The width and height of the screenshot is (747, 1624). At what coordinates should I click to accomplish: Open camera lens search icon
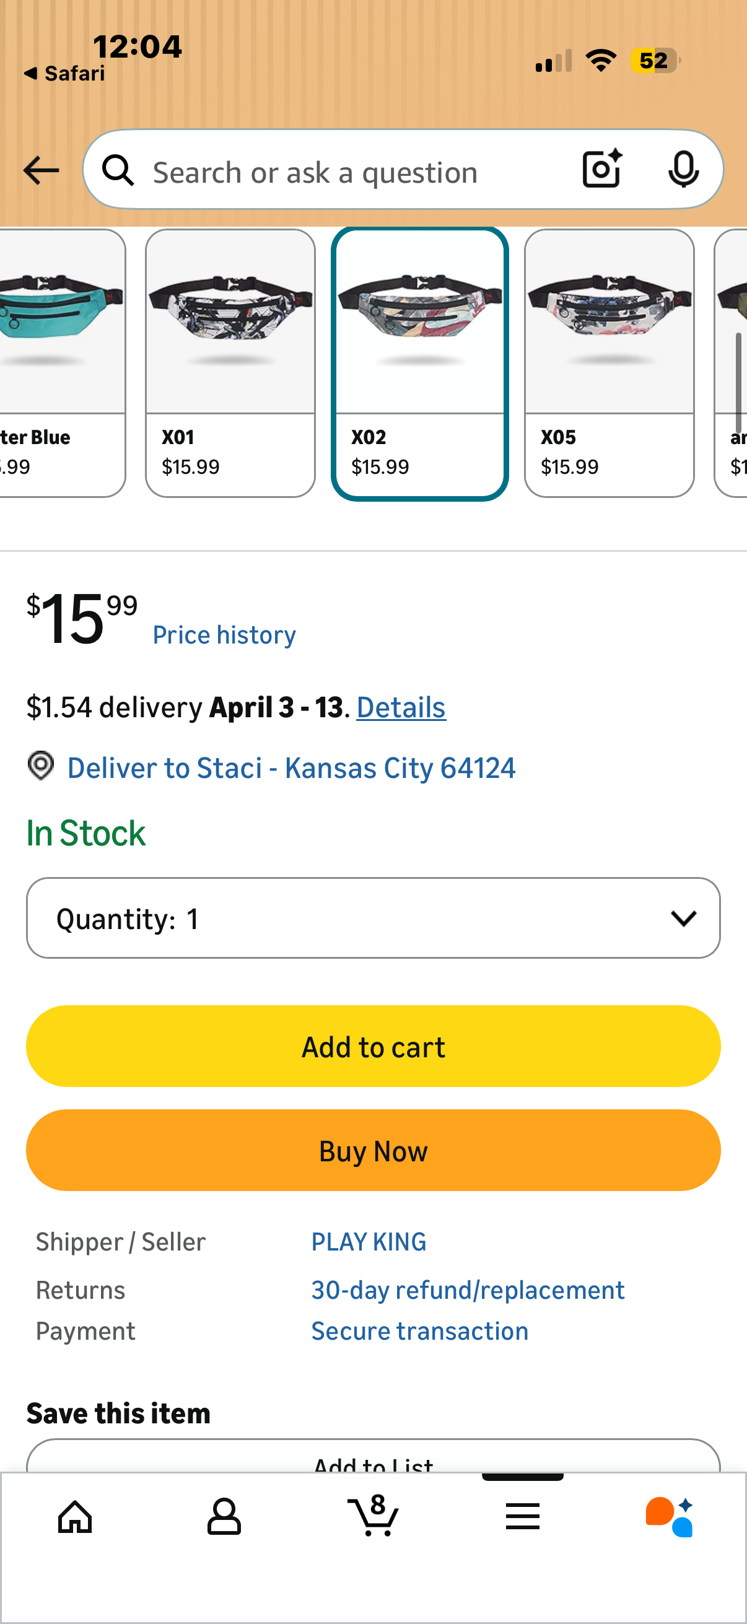tap(602, 169)
